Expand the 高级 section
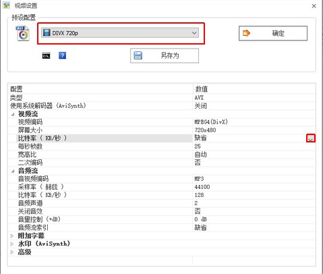323x274 pixels. pos(12,252)
